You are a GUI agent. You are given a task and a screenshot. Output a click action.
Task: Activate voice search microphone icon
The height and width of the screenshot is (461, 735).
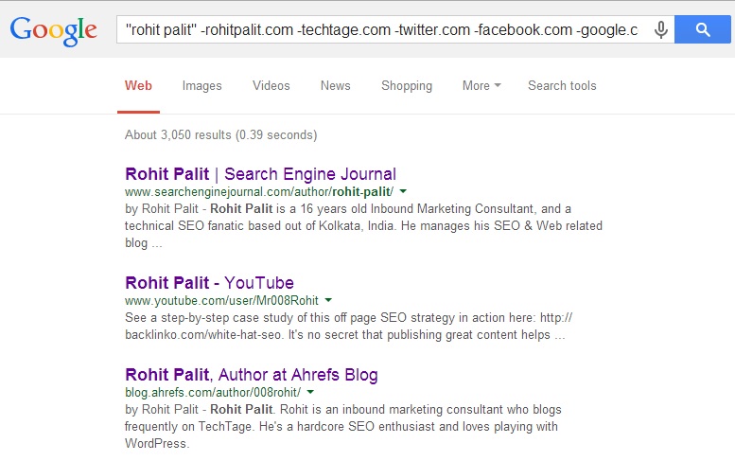(x=661, y=29)
